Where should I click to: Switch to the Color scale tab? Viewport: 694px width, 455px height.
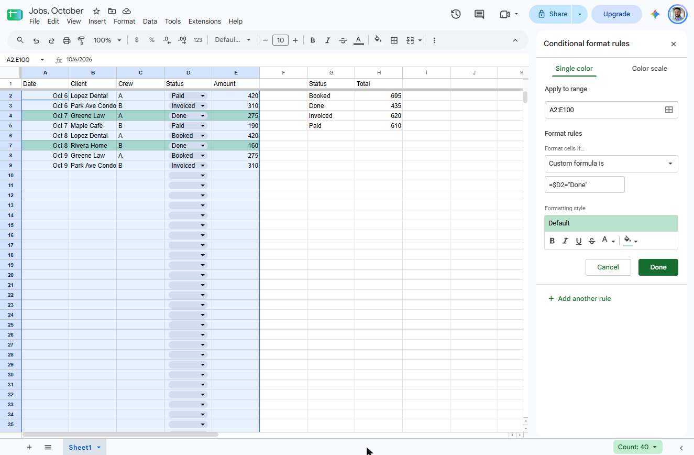click(649, 69)
